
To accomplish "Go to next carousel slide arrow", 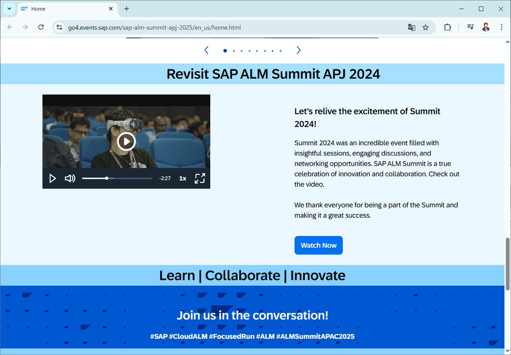I will (299, 50).
